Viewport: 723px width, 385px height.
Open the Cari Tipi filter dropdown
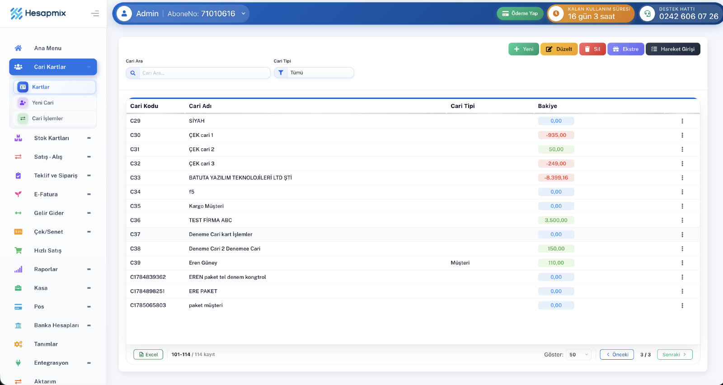[x=314, y=73]
